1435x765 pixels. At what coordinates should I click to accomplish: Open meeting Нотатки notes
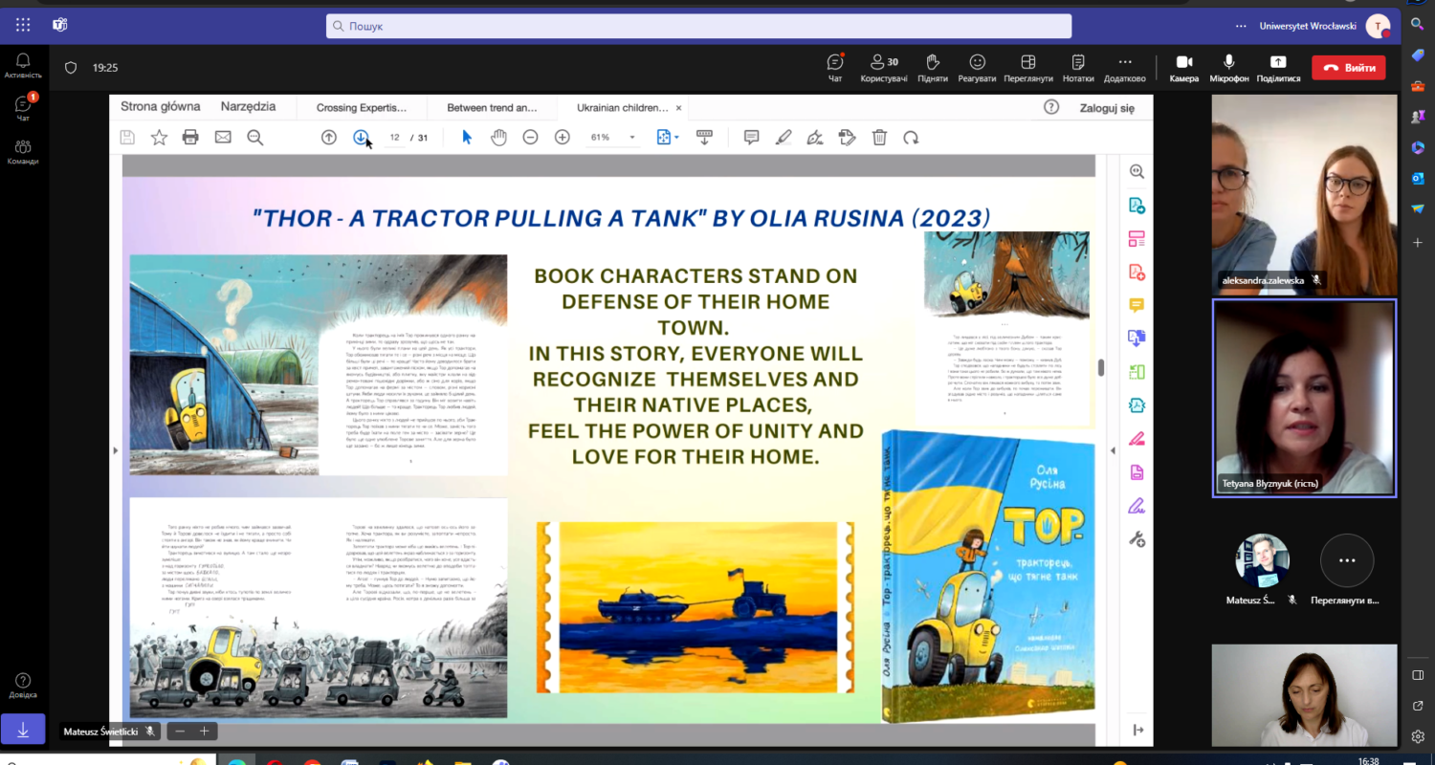(x=1078, y=65)
